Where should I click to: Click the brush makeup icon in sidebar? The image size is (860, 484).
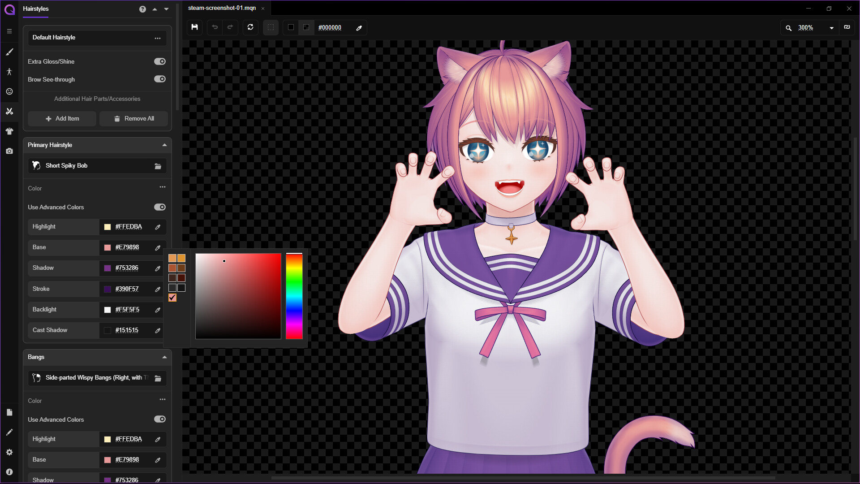pyautogui.click(x=9, y=52)
